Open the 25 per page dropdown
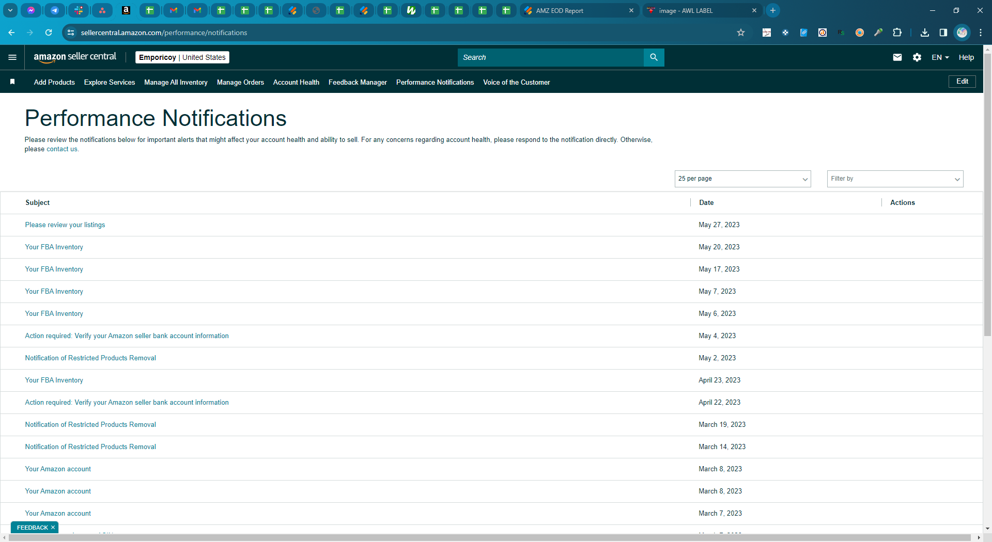 point(742,179)
